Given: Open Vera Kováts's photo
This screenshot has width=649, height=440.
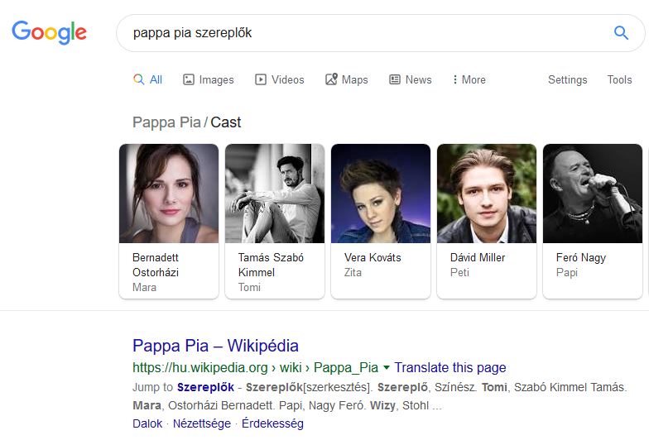Looking at the screenshot, I should [x=381, y=194].
